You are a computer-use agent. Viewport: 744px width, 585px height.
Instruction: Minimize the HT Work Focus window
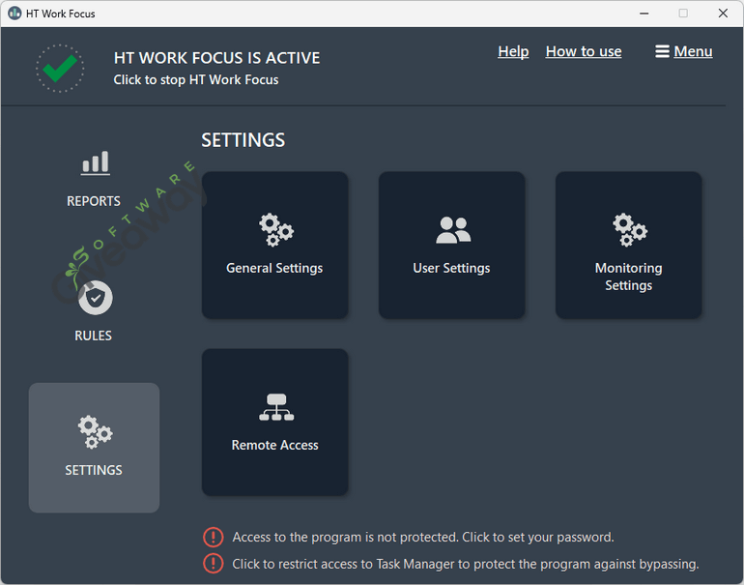(x=644, y=14)
